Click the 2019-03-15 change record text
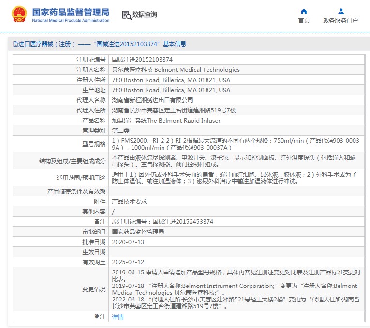 (x=236, y=276)
